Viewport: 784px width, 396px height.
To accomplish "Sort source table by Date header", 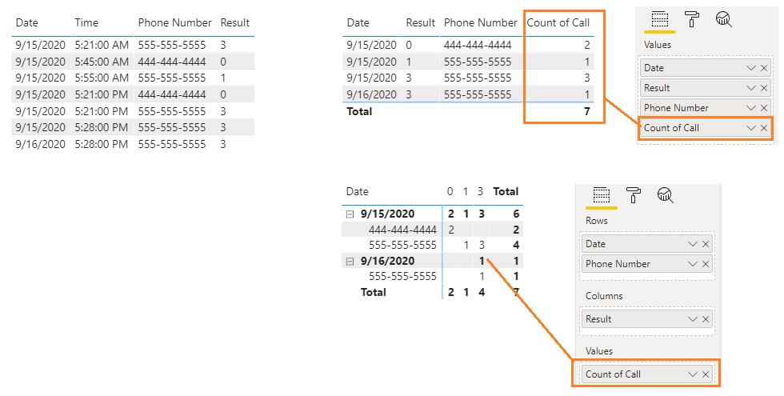I will [27, 22].
